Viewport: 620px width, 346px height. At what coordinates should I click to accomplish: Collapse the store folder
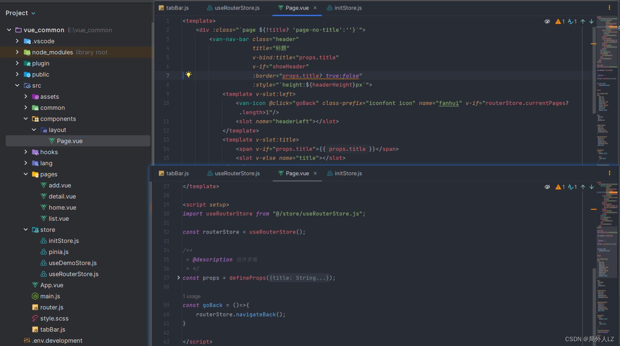(26, 230)
